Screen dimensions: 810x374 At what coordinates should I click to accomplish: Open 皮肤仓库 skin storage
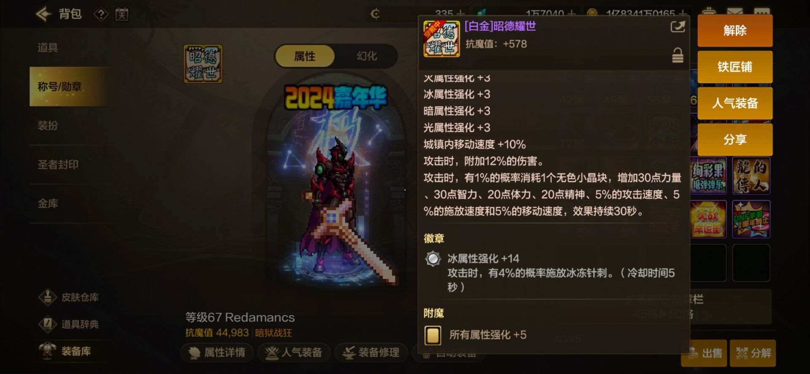[x=69, y=297]
